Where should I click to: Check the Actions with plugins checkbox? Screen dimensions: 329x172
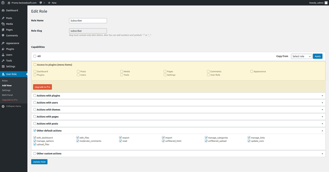click(x=35, y=95)
